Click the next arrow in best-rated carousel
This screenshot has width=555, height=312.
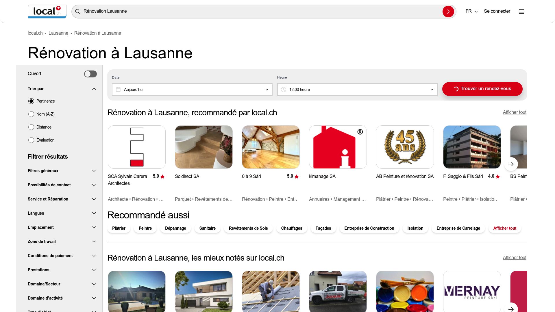point(511,309)
